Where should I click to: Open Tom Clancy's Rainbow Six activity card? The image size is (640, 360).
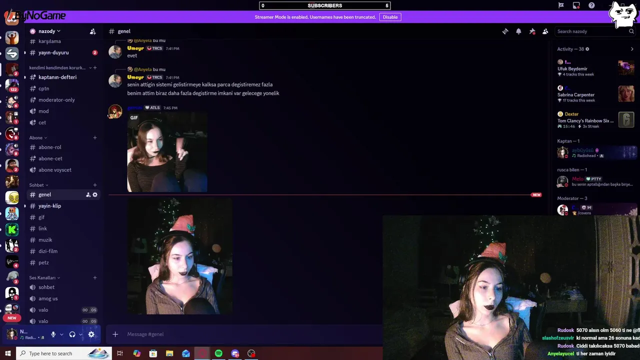(596, 120)
